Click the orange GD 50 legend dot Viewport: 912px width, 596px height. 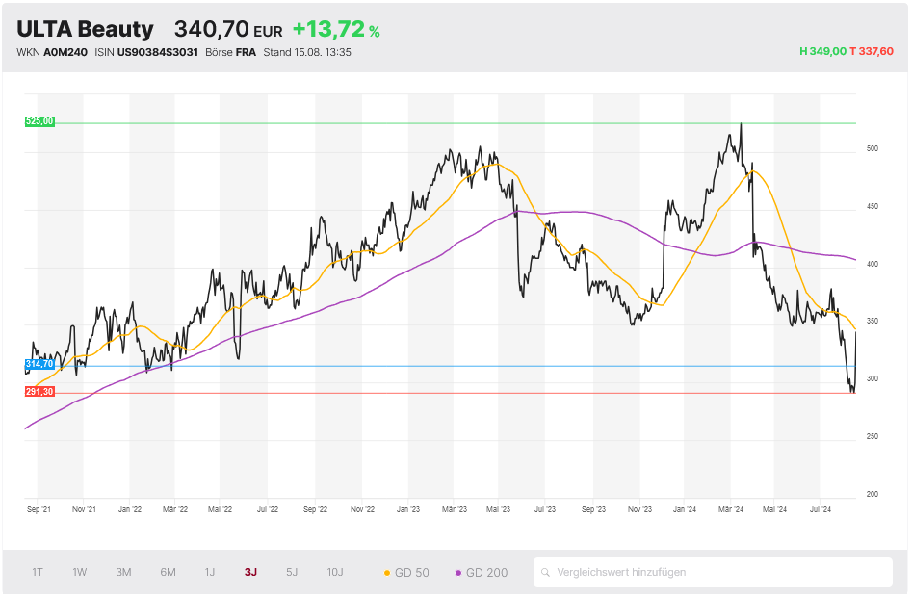pos(387,573)
